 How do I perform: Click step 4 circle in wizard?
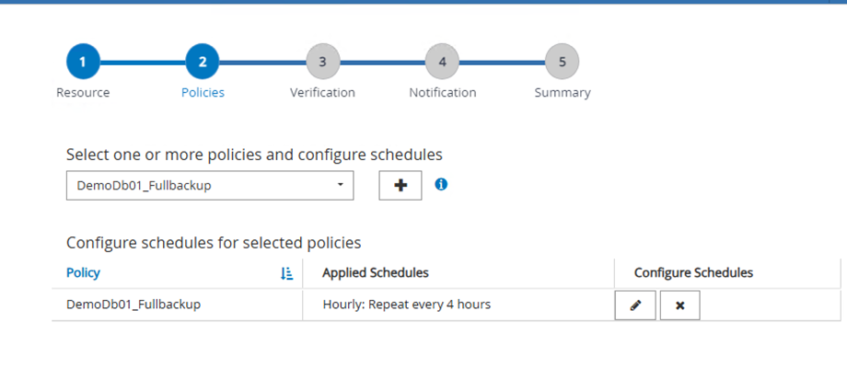point(442,62)
